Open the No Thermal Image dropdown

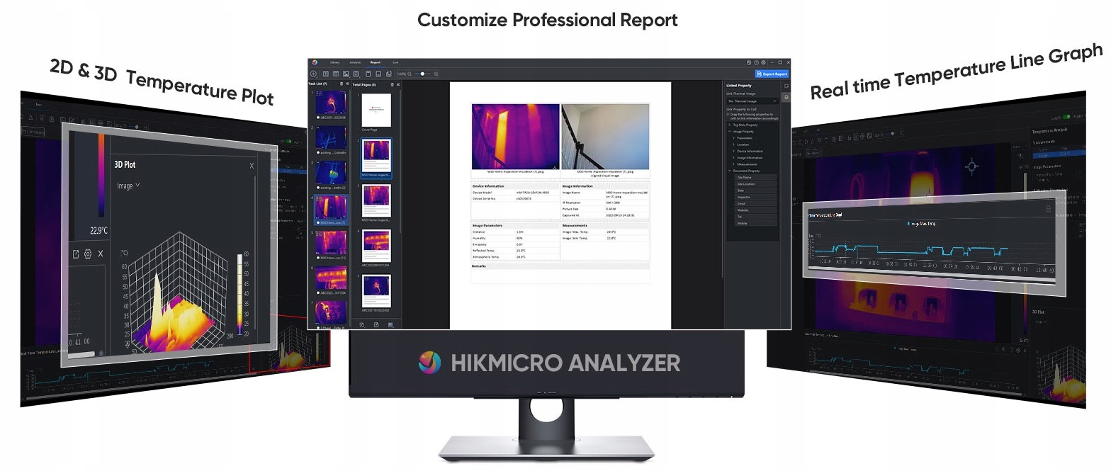[752, 101]
